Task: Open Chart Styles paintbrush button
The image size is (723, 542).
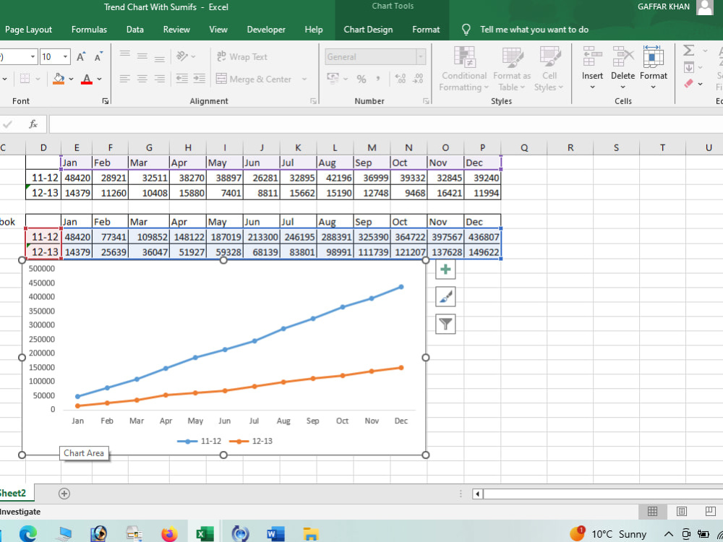Action: tap(445, 297)
